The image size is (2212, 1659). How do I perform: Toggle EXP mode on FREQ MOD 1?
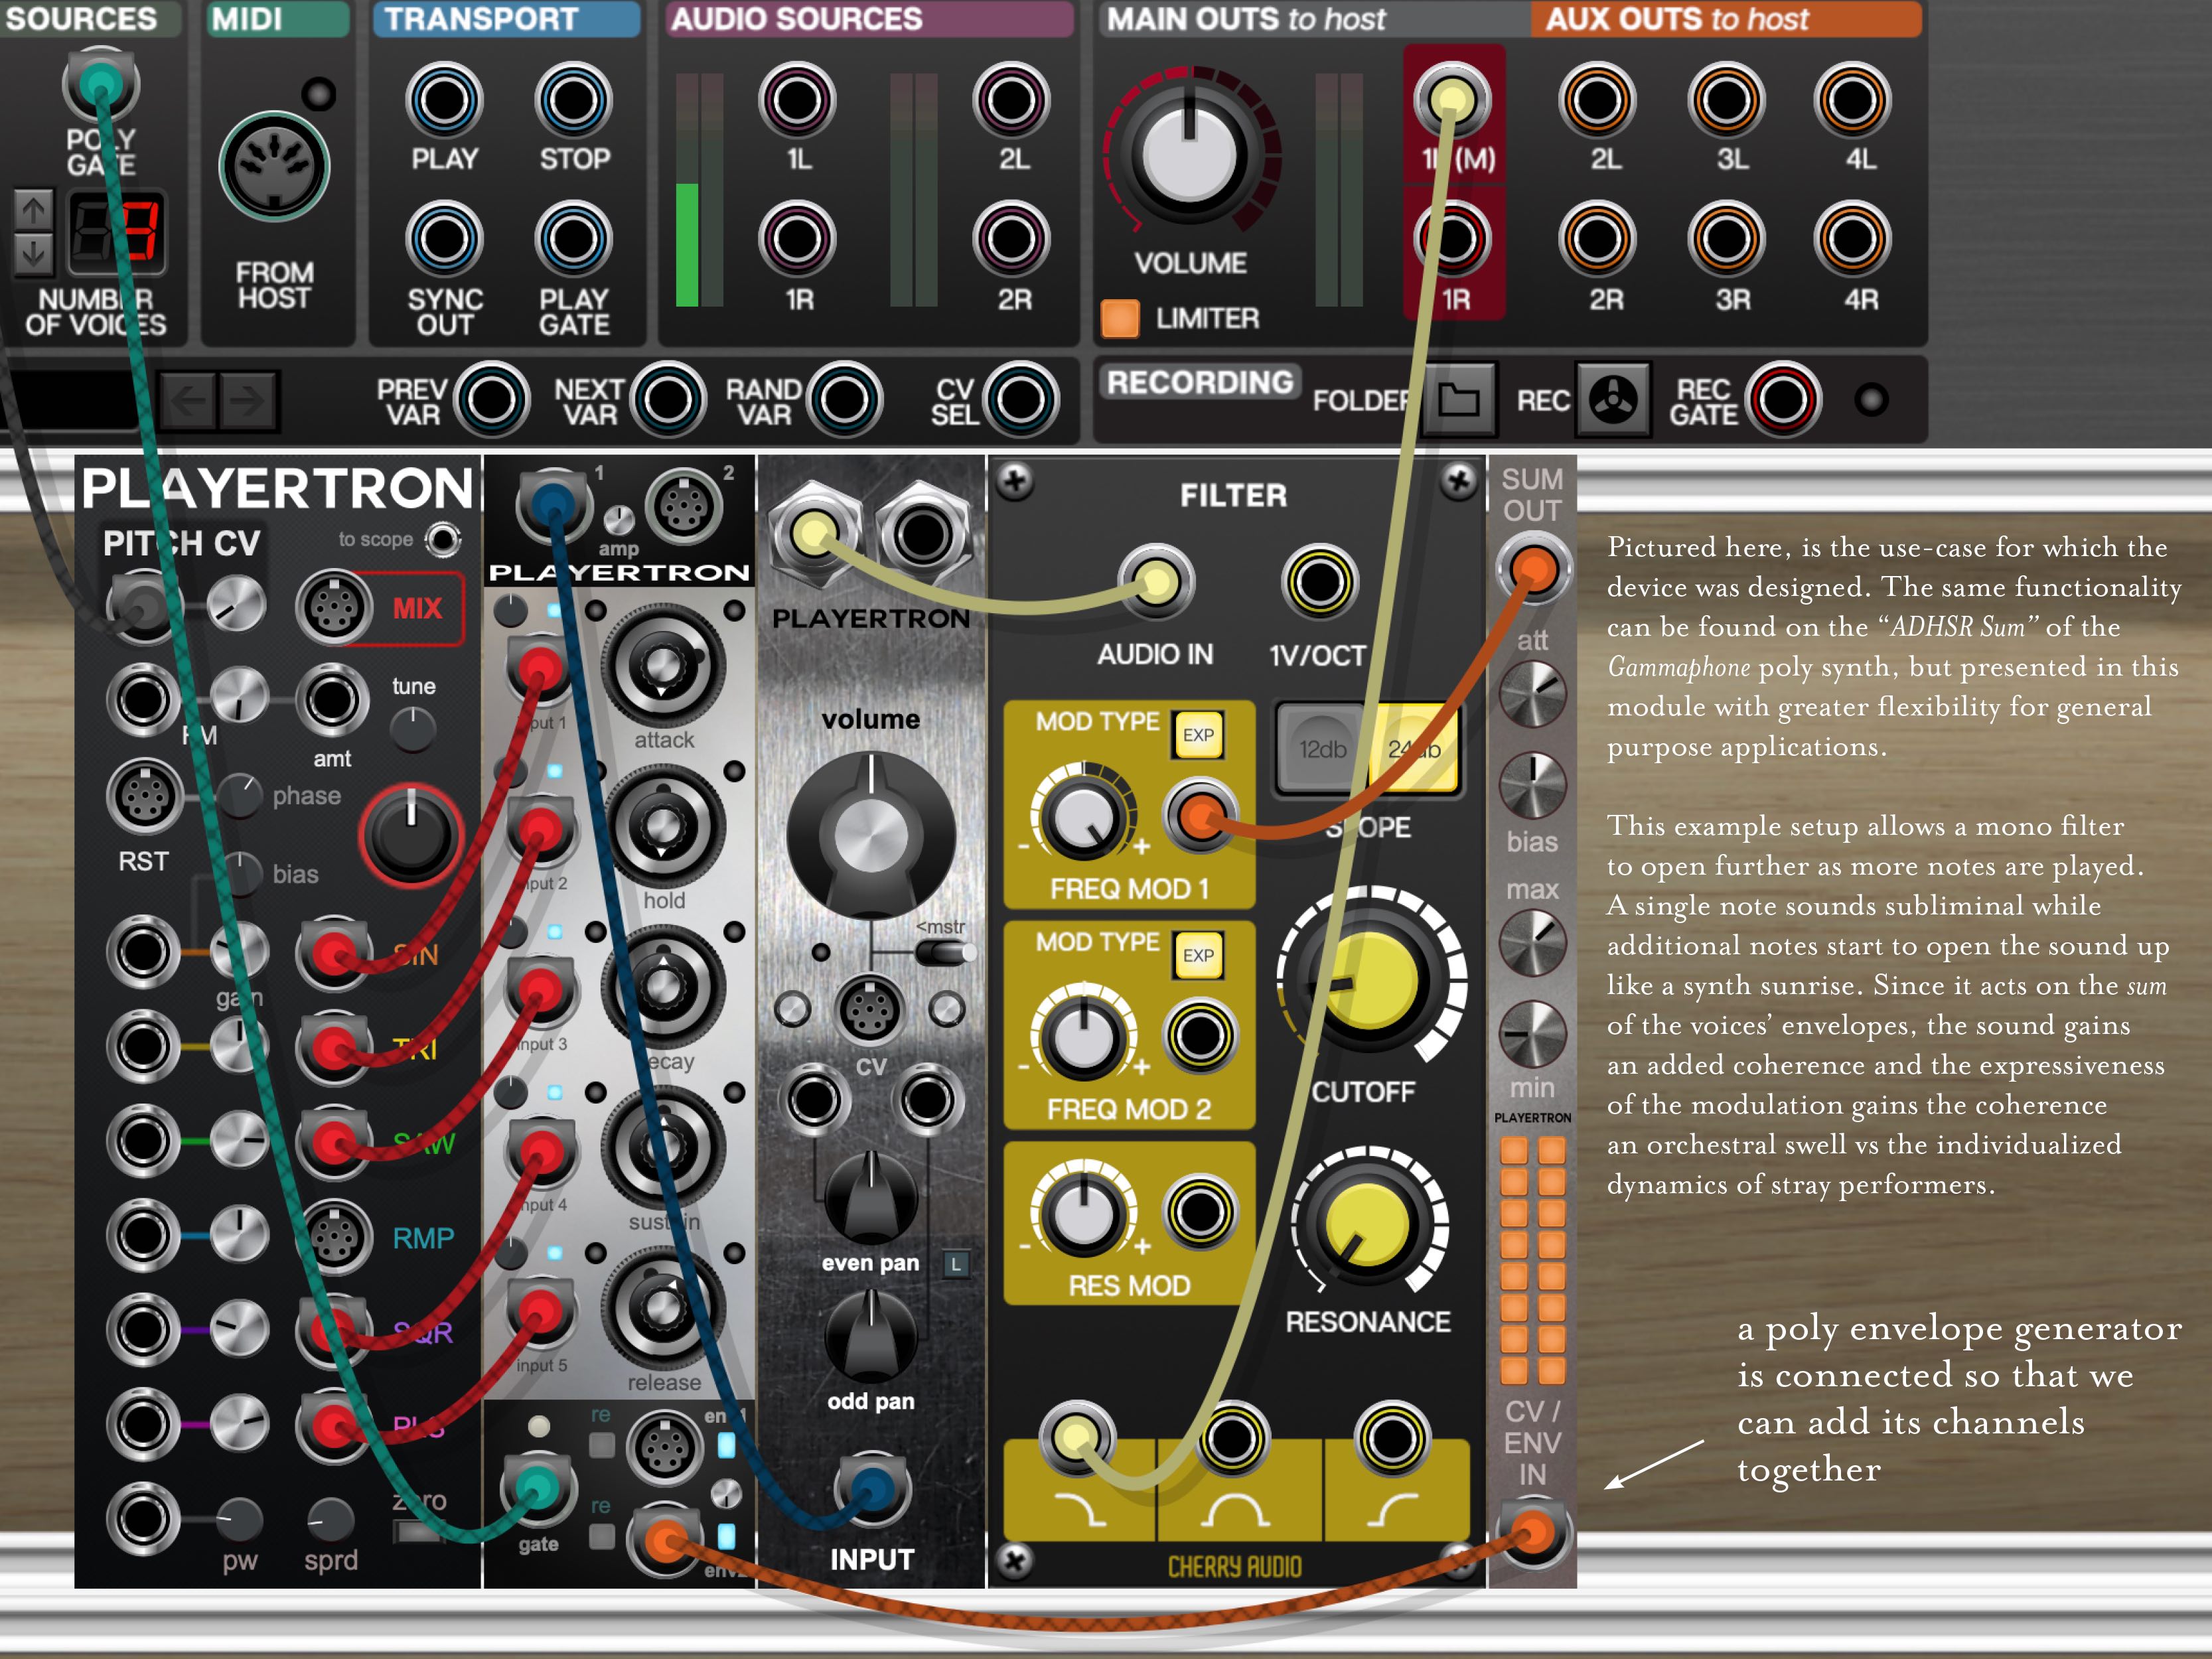[1200, 733]
